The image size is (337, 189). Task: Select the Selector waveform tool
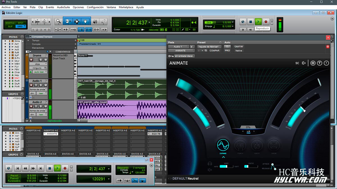click(77, 21)
